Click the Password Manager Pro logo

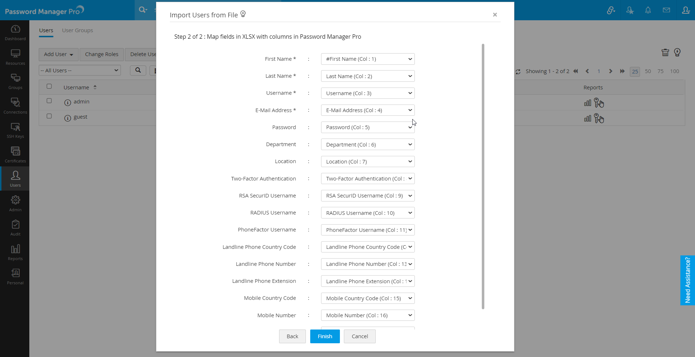(x=45, y=10)
